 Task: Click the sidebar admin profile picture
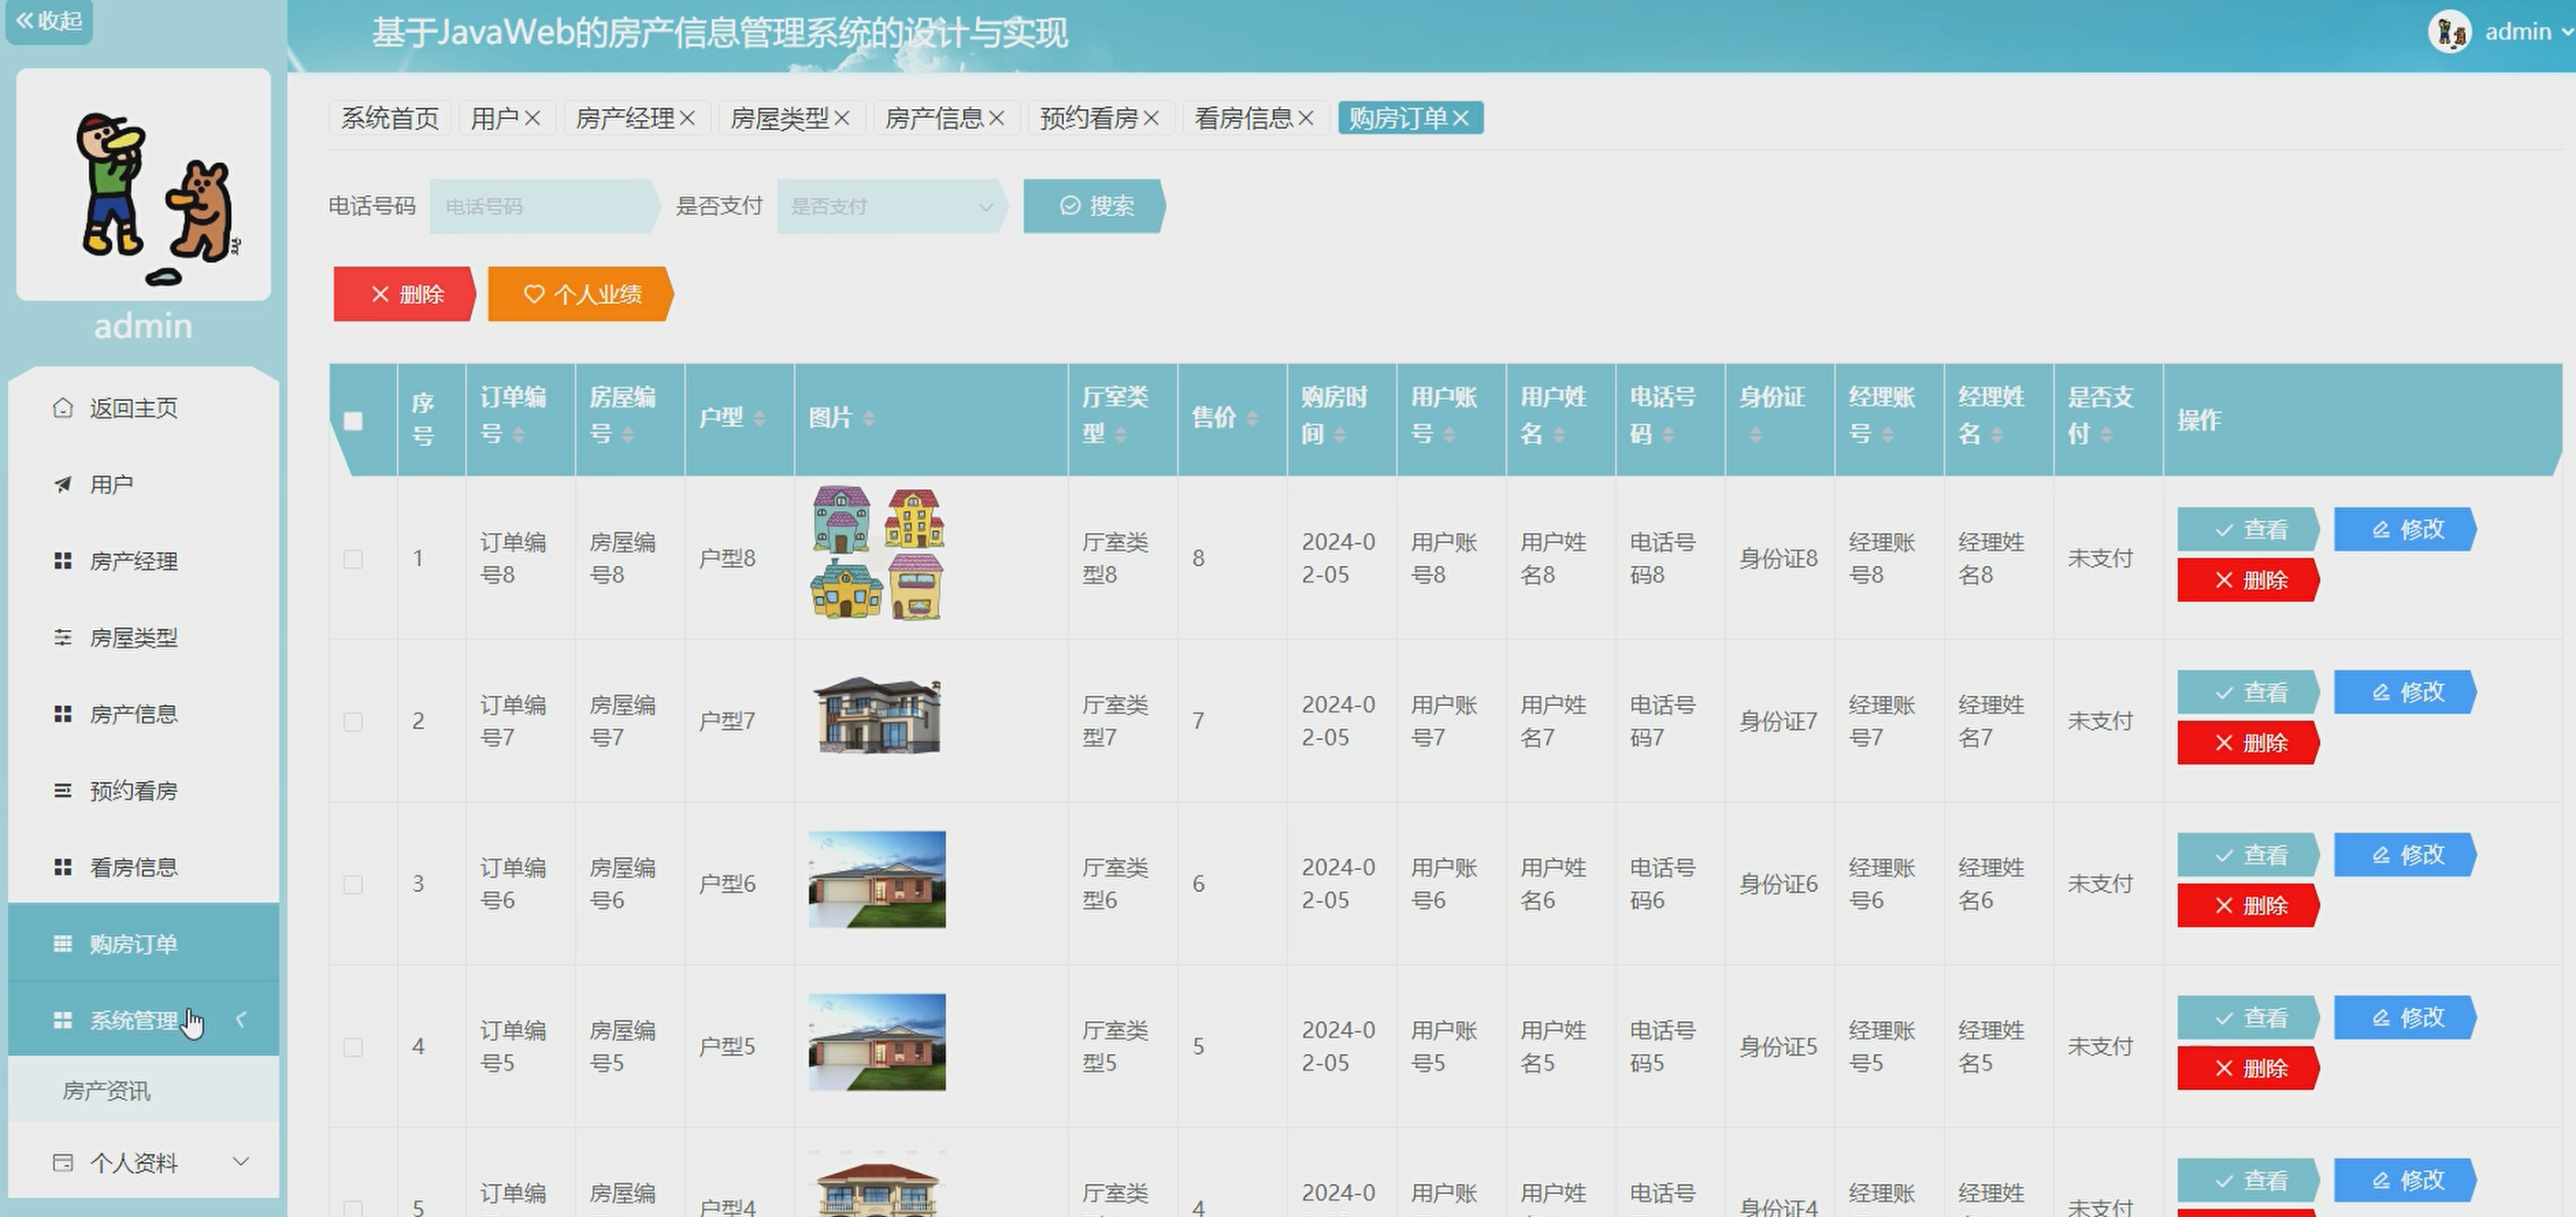pyautogui.click(x=143, y=185)
